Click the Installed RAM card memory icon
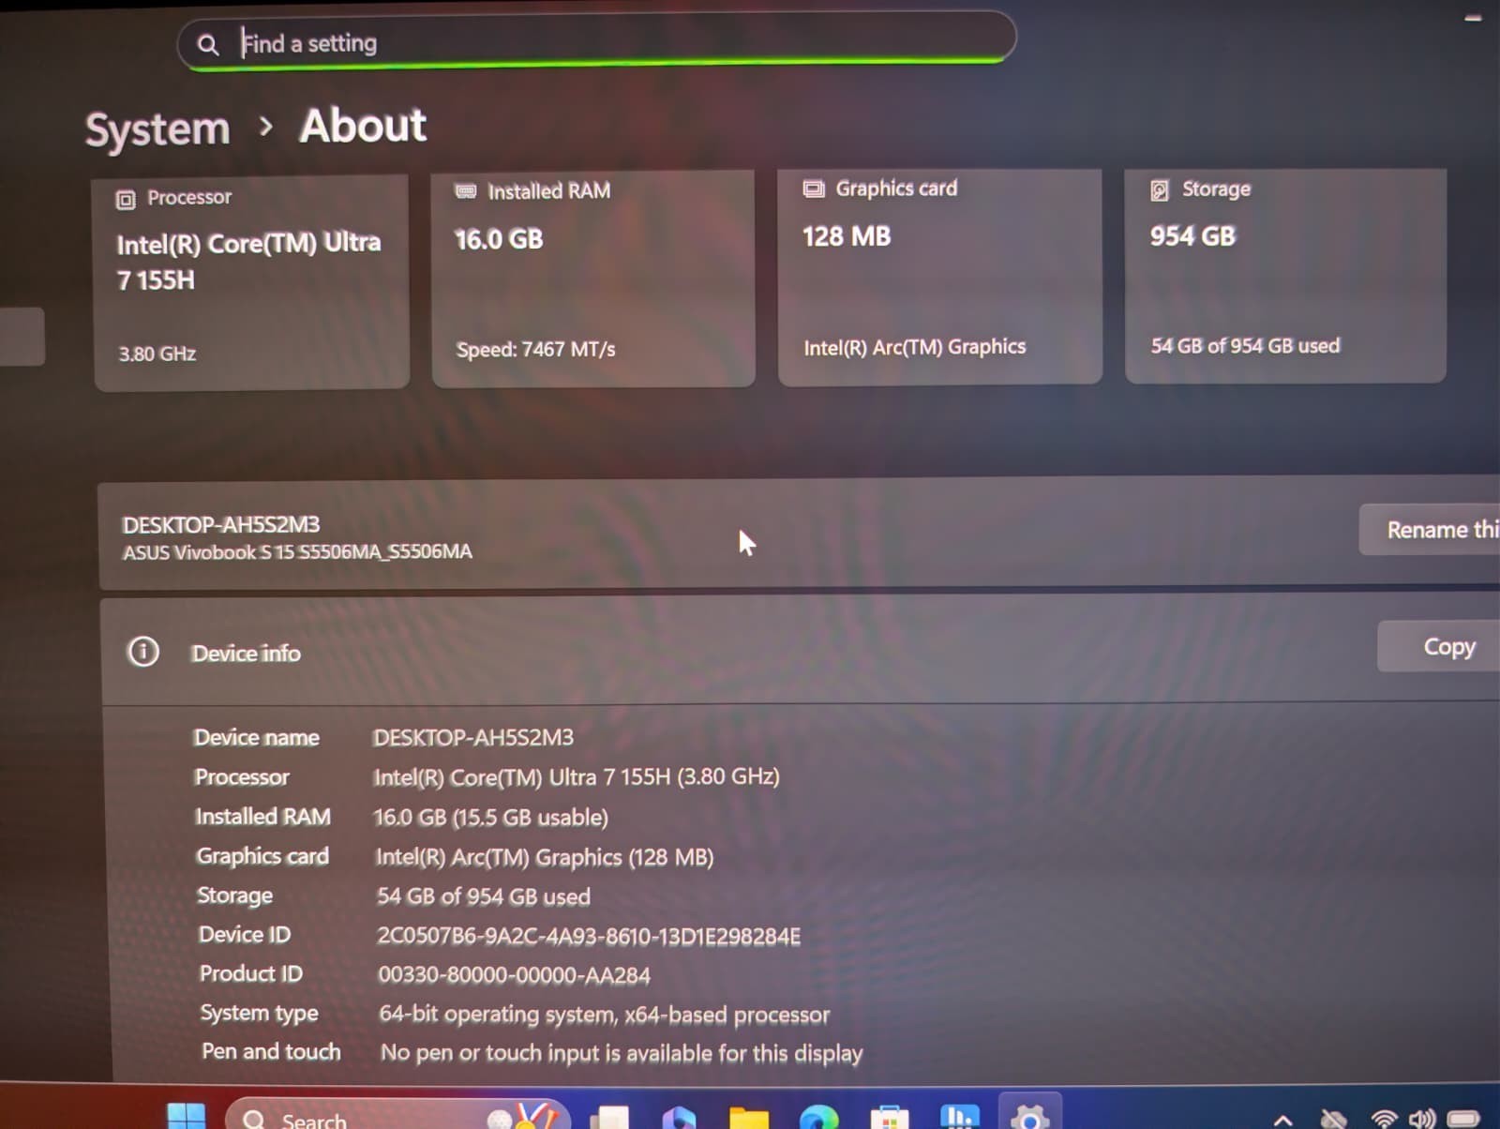This screenshot has width=1500, height=1129. point(466,191)
